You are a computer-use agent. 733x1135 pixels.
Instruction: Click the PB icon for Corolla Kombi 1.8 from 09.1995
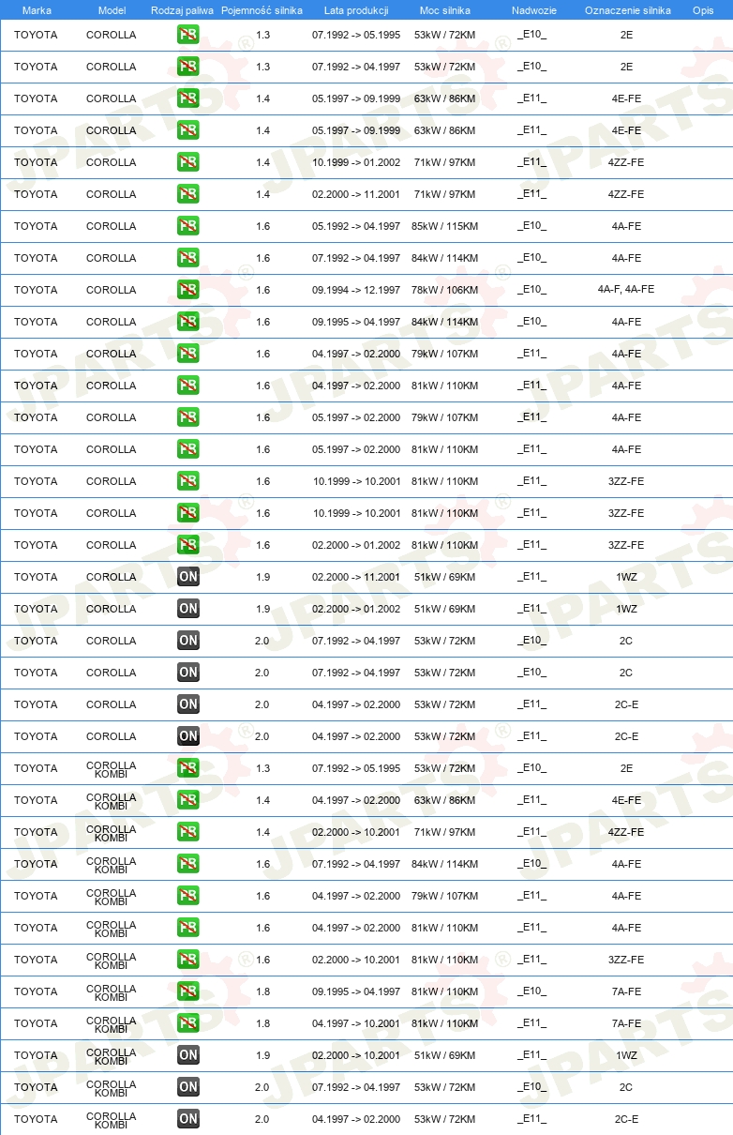click(187, 991)
